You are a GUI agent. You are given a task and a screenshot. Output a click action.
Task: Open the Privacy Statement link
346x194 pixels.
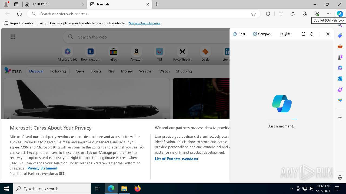point(42,168)
